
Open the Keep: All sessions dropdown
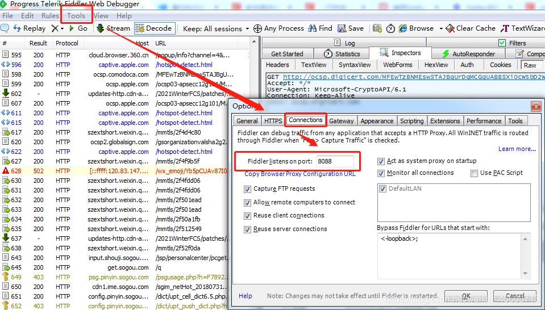[216, 28]
